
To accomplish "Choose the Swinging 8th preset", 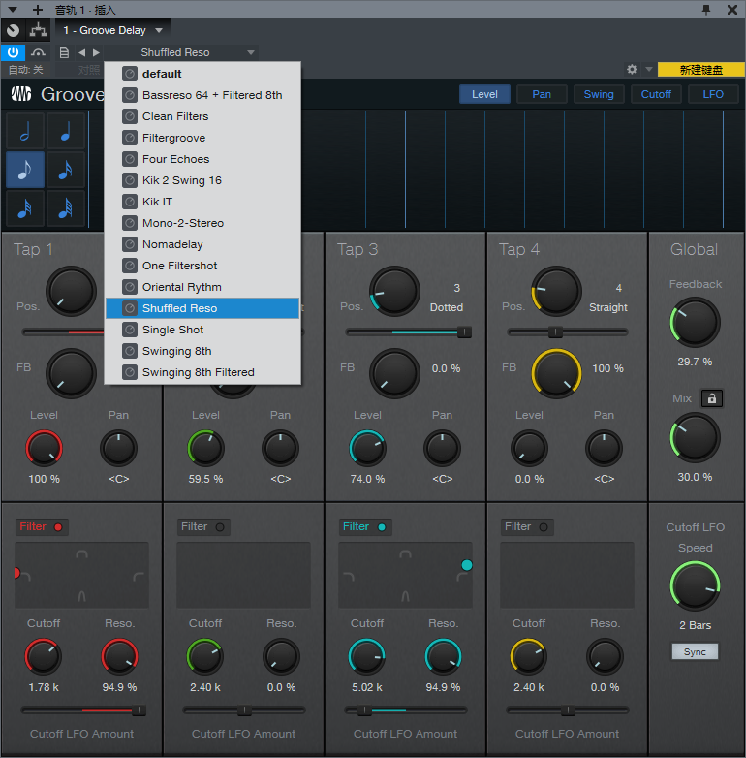I will tap(202, 351).
